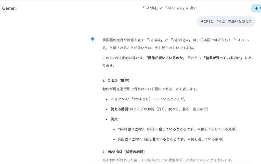Click heading 1. -고 있다（進行）
261x164 pixels.
(x=116, y=81)
